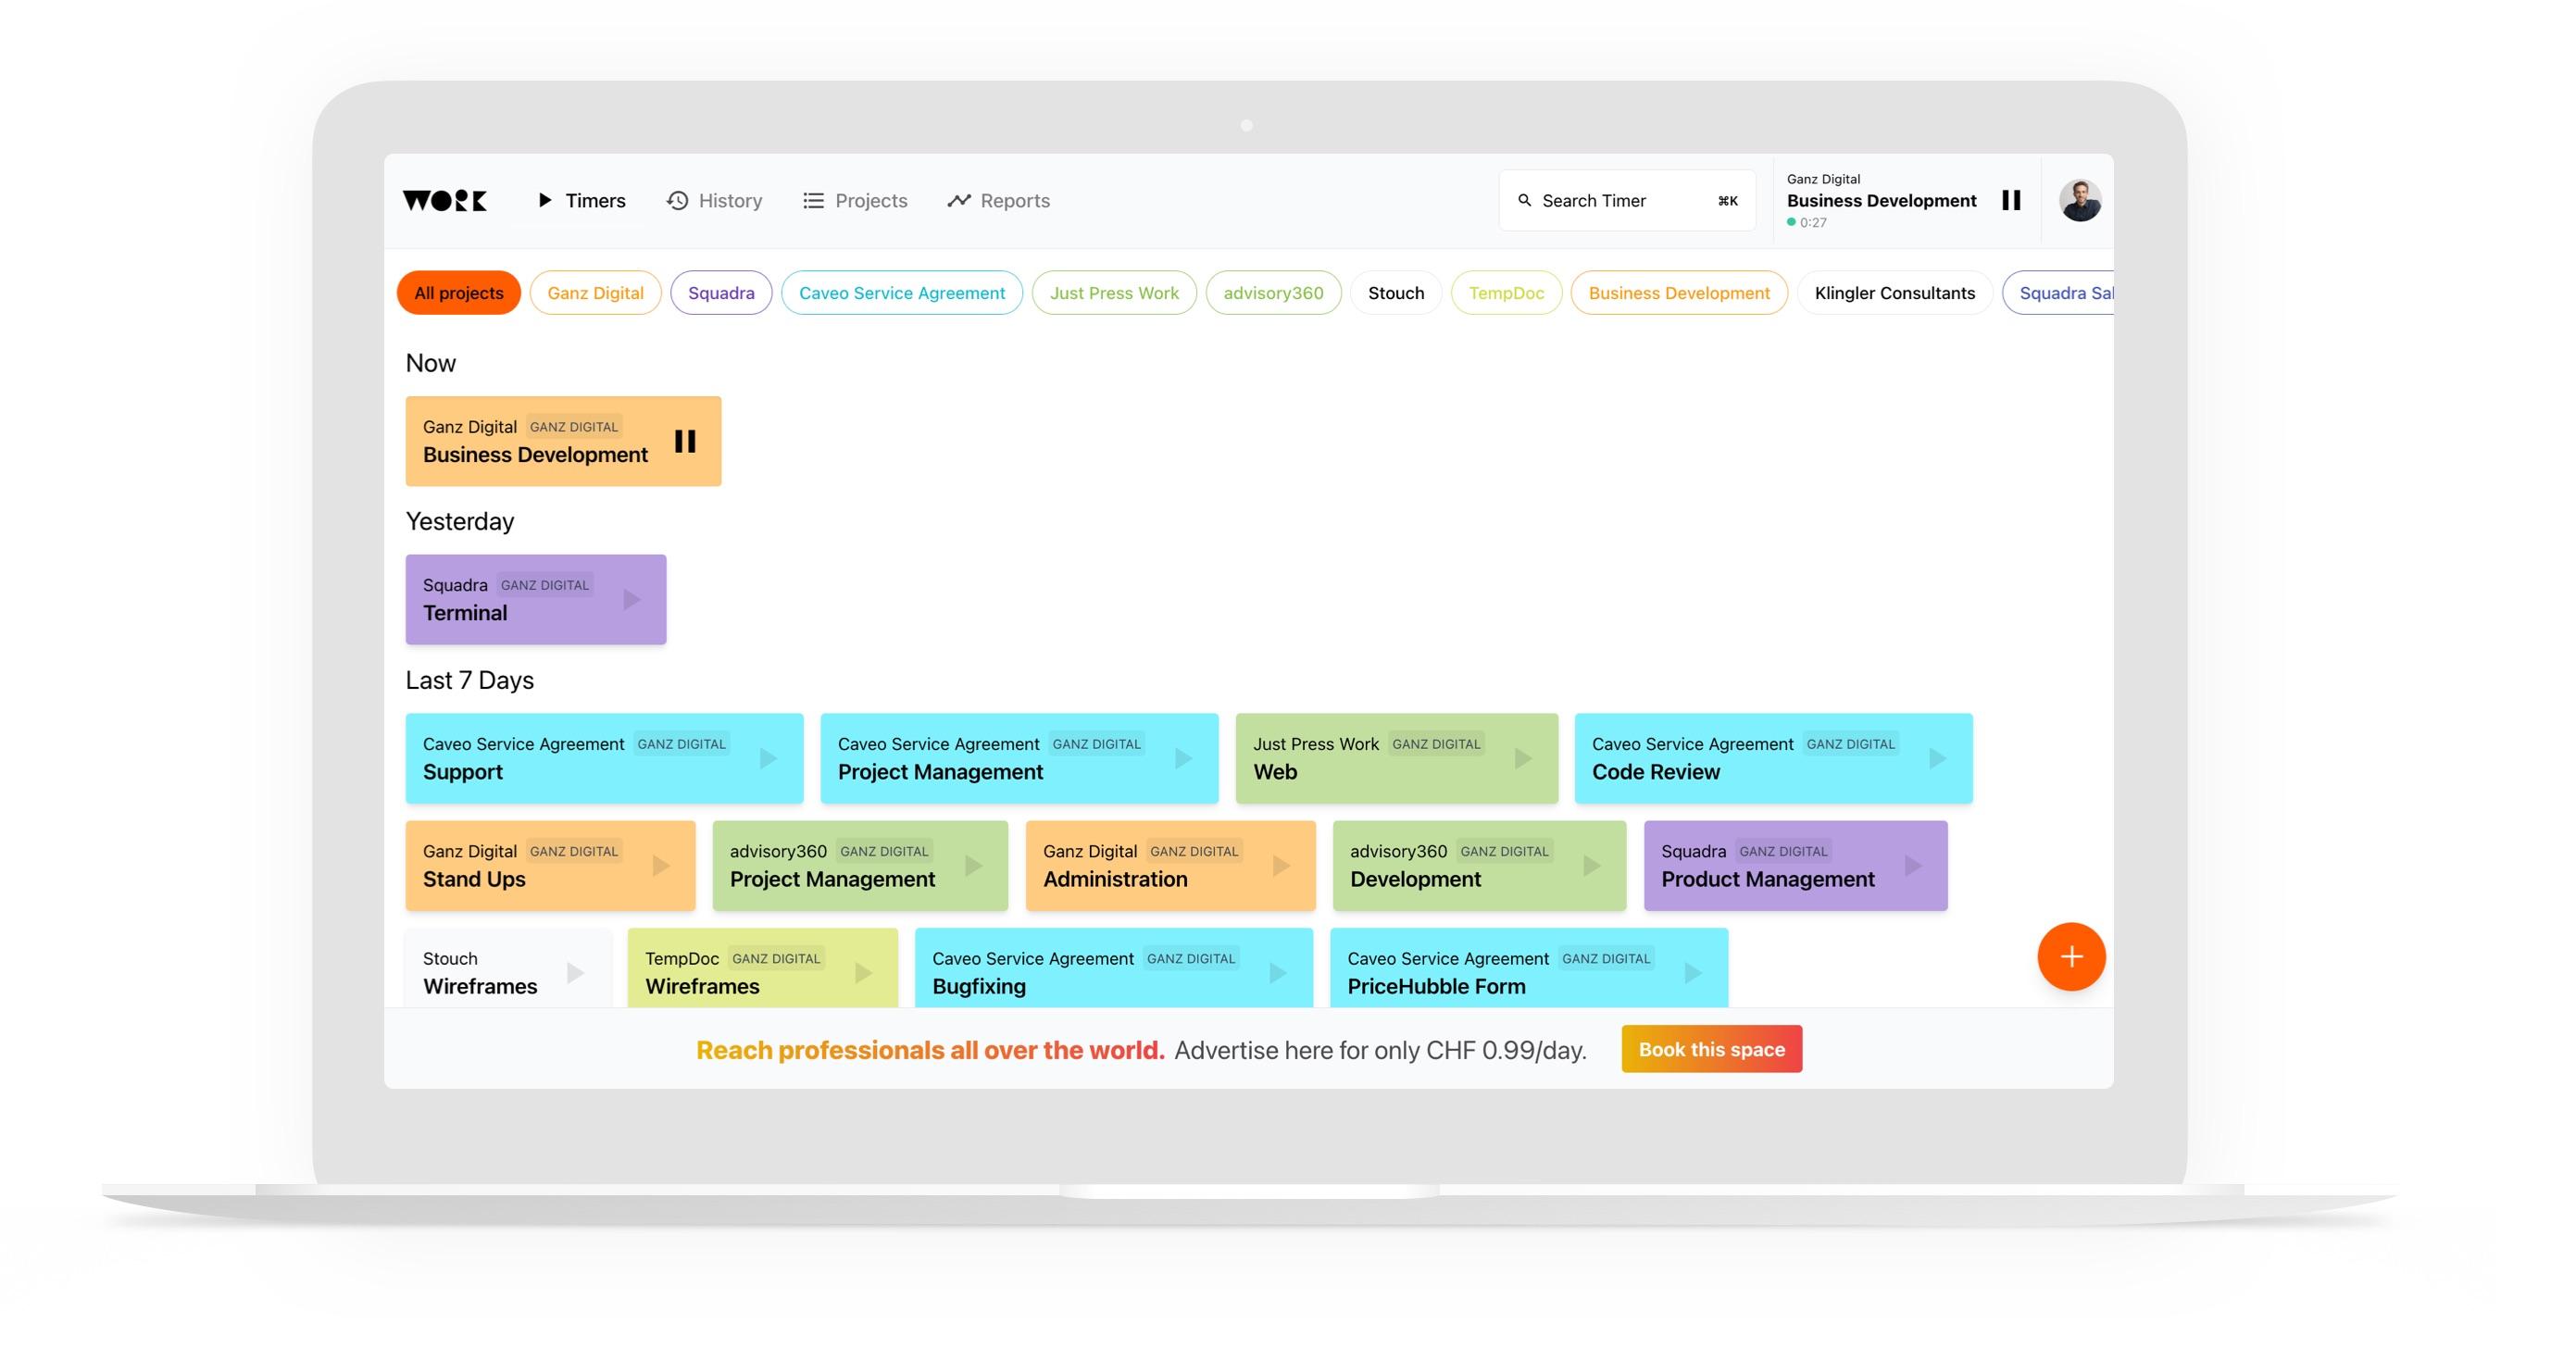Open the Reports navigation dropdown
Screen dimensions: 2576x1348
(x=1000, y=199)
